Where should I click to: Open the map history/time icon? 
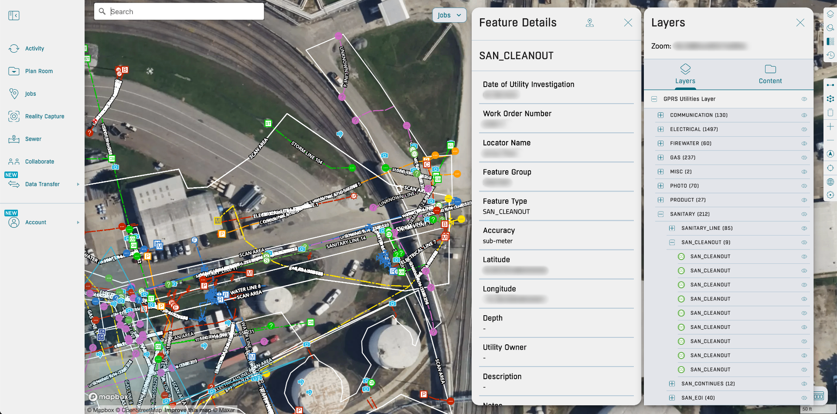pyautogui.click(x=830, y=55)
